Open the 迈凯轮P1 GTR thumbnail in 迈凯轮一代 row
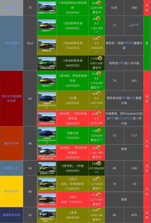This screenshot has width=151, height=223. pyautogui.click(x=47, y=167)
